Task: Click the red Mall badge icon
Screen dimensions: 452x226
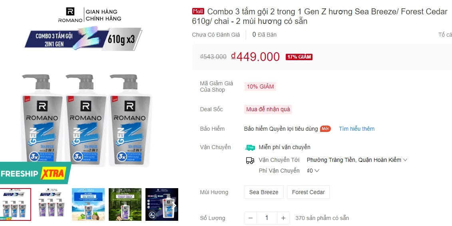Action: click(x=198, y=11)
